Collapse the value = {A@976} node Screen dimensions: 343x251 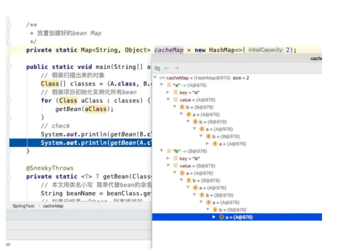click(x=168, y=99)
